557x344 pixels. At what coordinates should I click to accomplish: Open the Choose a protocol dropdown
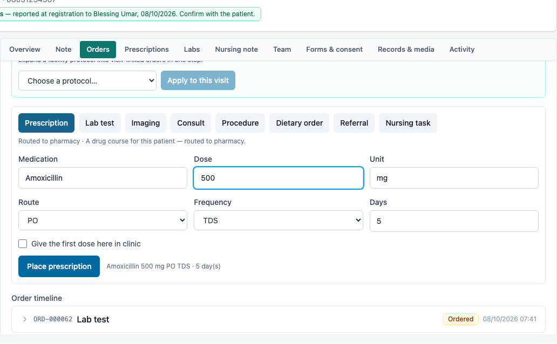87,80
